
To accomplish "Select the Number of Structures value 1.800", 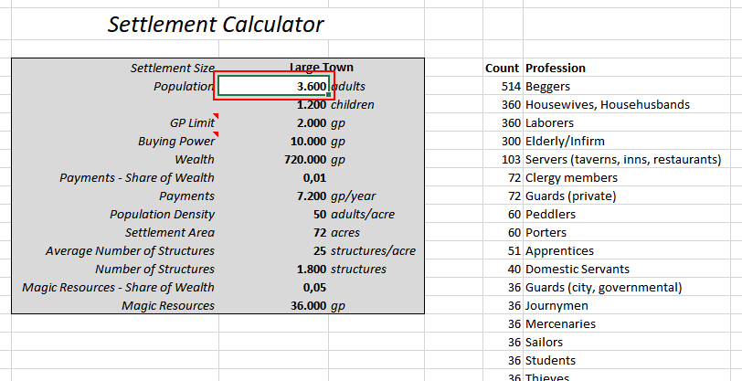I will (x=274, y=270).
